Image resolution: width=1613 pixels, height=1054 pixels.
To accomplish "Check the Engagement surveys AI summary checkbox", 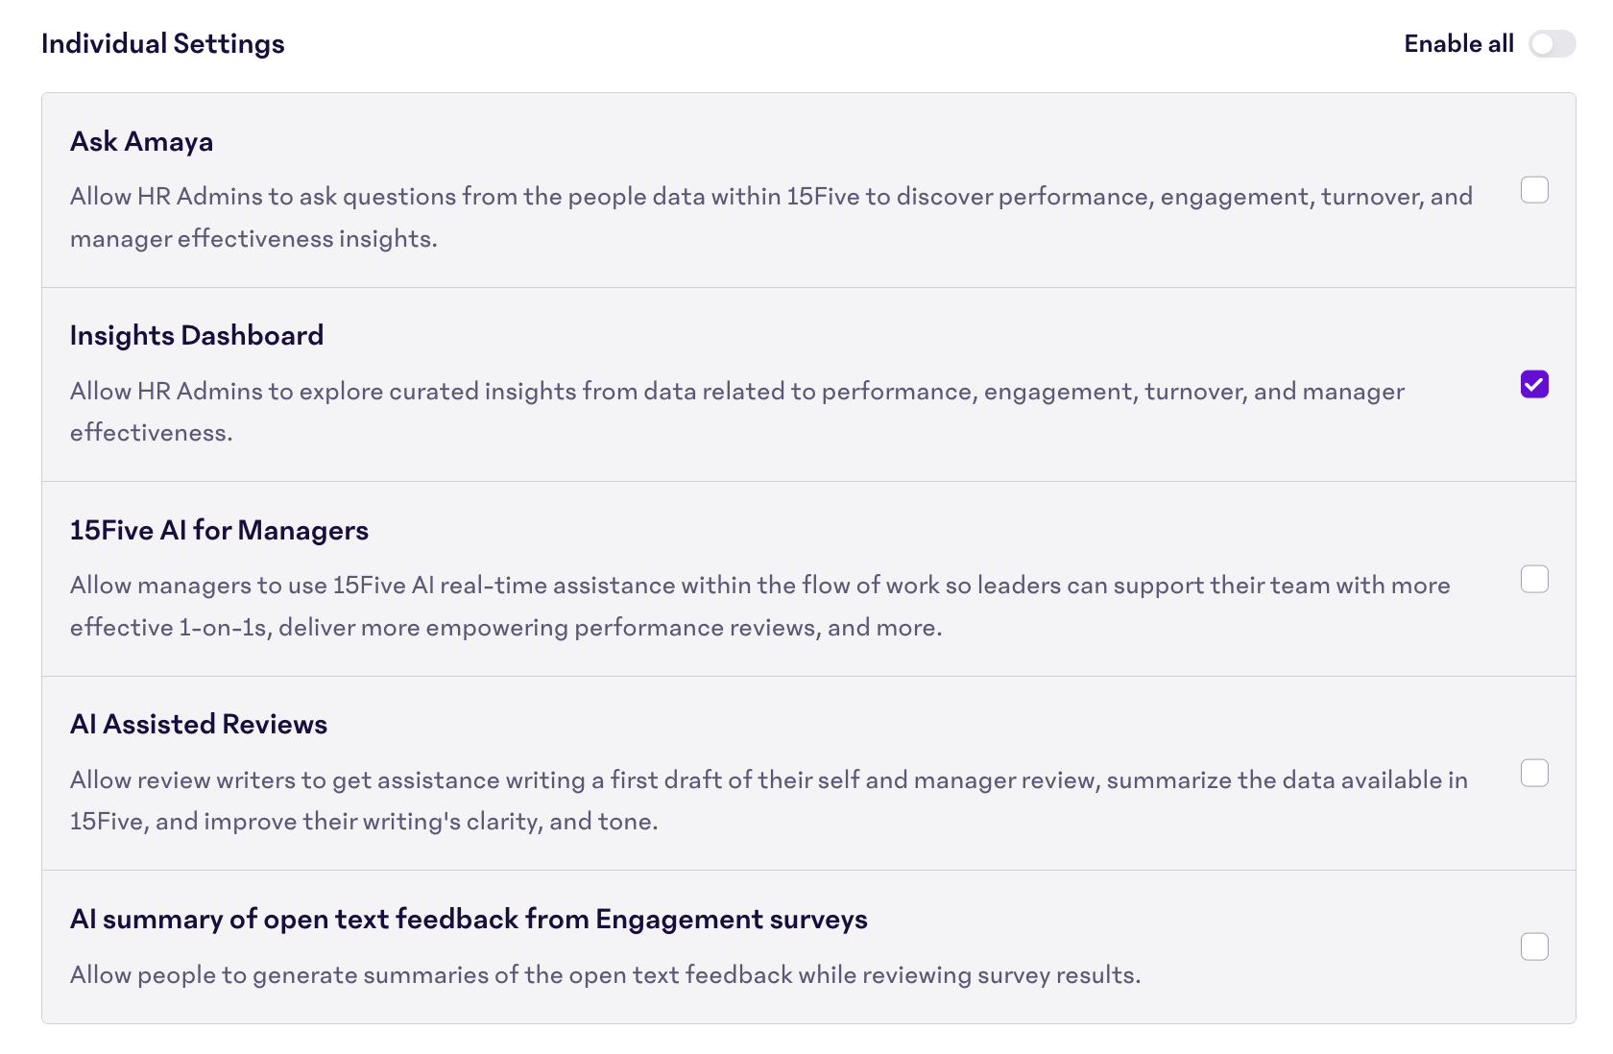I will coord(1534,946).
